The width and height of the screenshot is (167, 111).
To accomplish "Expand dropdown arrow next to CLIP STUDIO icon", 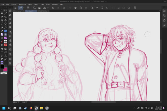I will 24,8.
